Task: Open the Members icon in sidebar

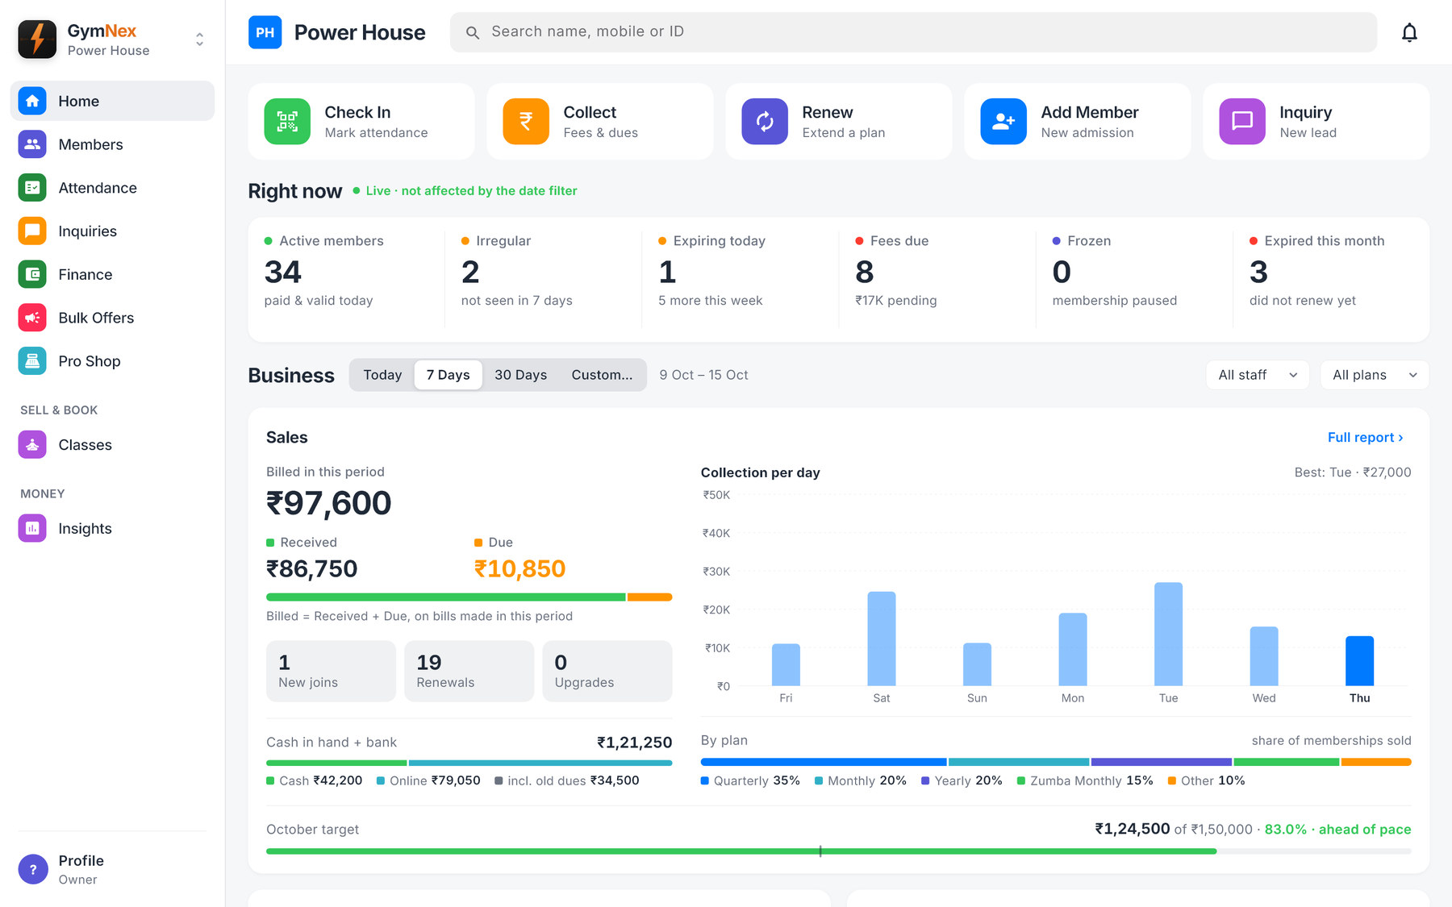Action: [32, 144]
